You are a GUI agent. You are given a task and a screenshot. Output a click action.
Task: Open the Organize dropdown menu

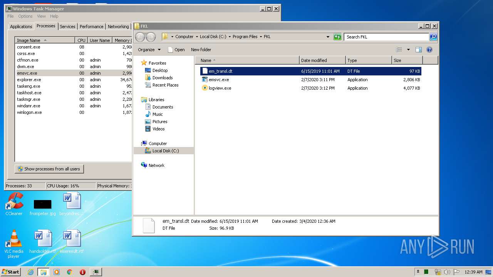(x=149, y=50)
